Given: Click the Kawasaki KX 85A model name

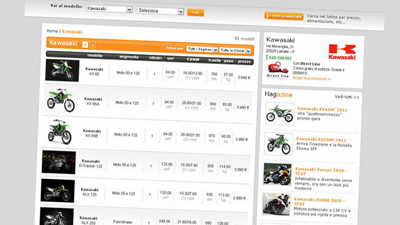Looking at the screenshot, I should (x=93, y=101).
